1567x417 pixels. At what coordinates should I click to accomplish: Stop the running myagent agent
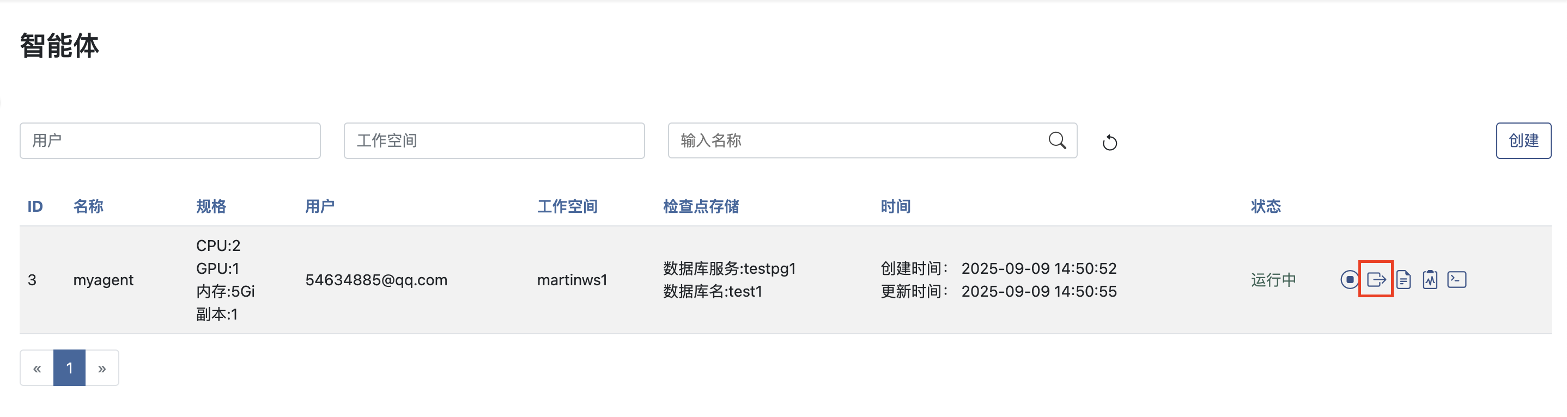tap(1349, 280)
